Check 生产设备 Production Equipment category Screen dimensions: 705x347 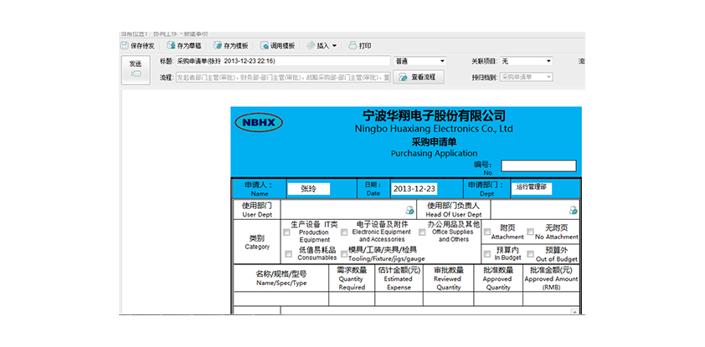pyautogui.click(x=287, y=232)
